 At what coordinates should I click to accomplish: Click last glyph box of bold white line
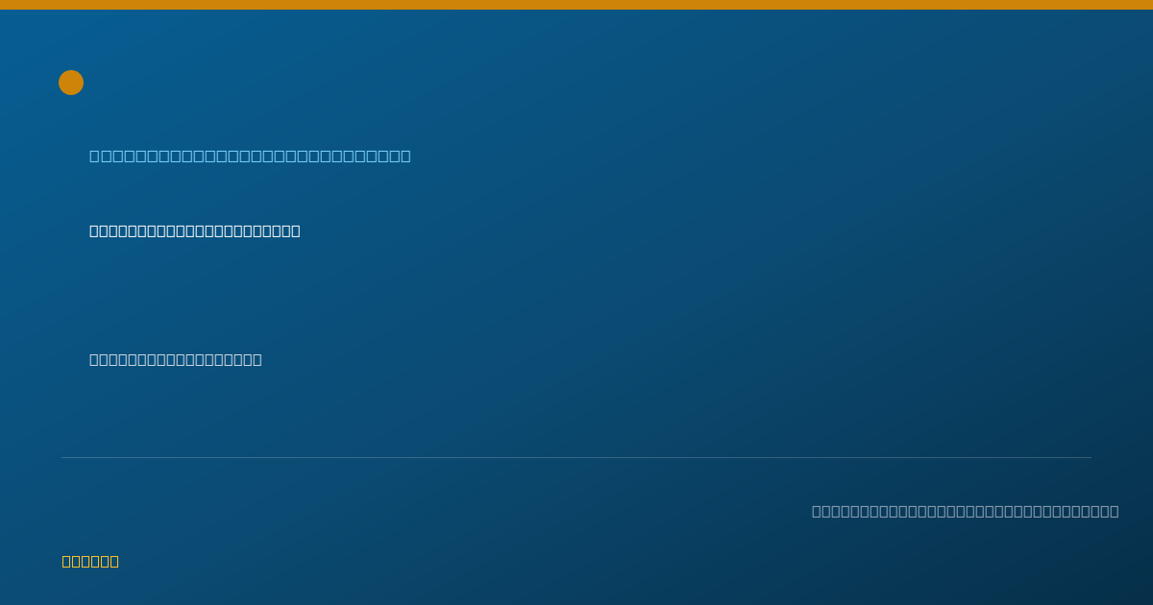(296, 230)
